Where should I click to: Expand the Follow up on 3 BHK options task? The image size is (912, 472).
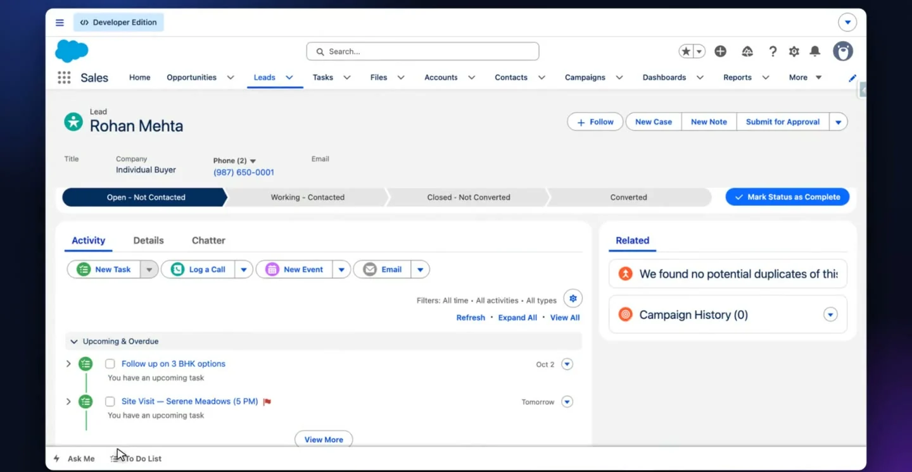point(69,364)
